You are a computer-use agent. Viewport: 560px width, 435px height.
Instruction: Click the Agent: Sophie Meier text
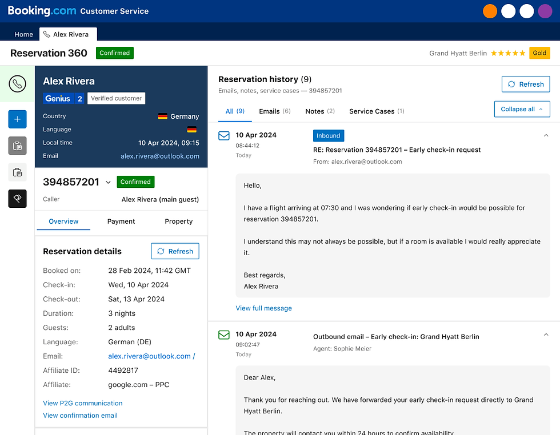[342, 349]
